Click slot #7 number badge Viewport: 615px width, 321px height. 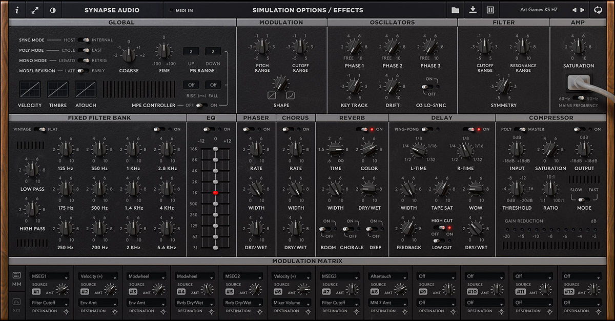326,291
